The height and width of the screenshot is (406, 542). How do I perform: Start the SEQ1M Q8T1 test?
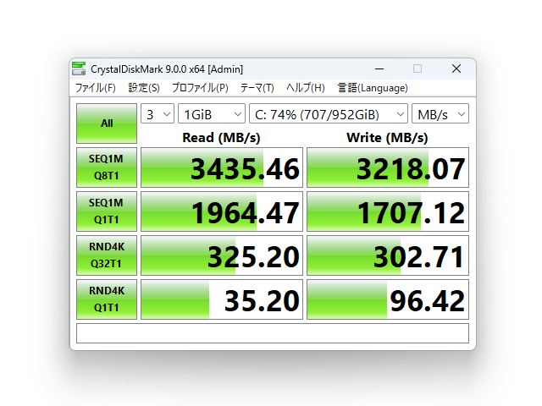pyautogui.click(x=107, y=167)
